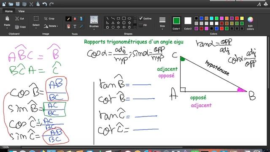Viewport: 270px width, 152px height.
Task: Click the 100% zoom label
Action: [x=5, y=147]
